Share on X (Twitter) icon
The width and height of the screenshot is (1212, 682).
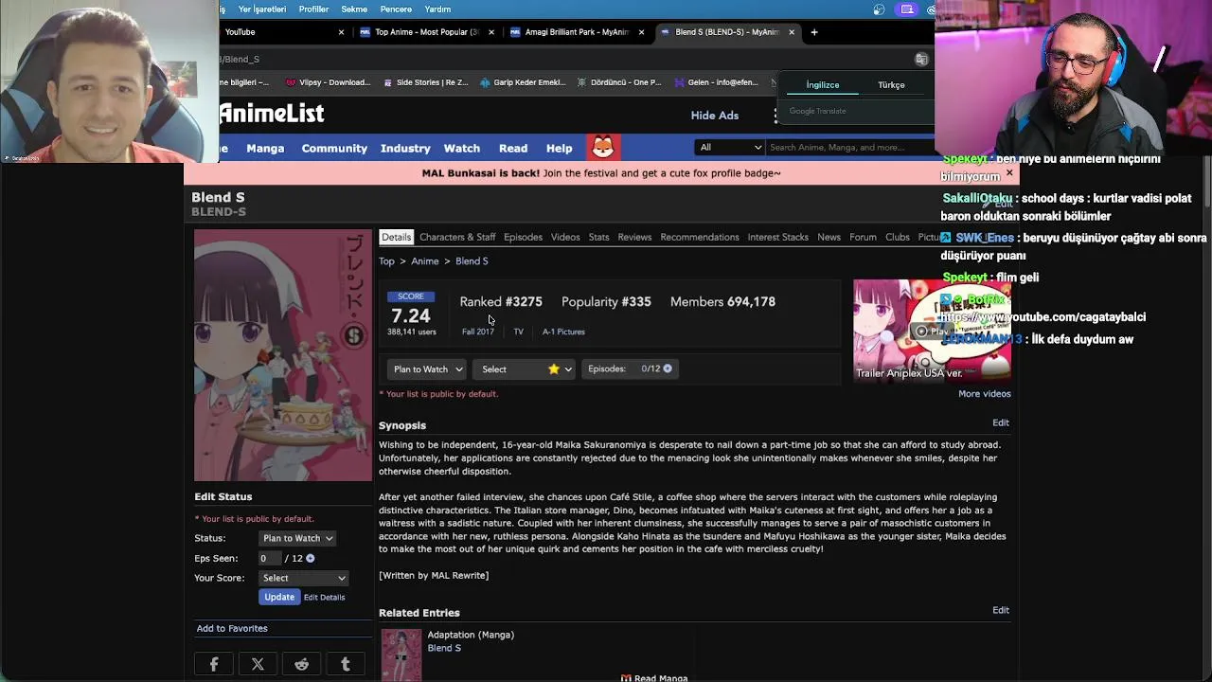[x=258, y=665]
